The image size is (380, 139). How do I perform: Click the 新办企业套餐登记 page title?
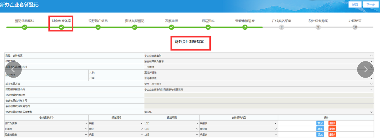tap(20, 5)
